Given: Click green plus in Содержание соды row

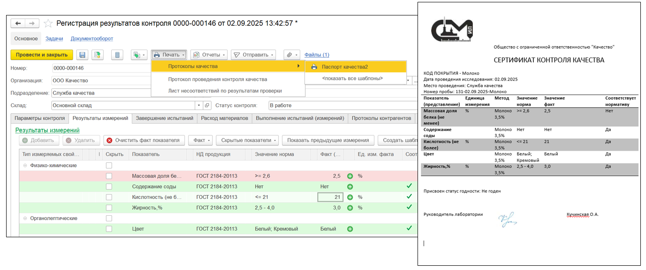Looking at the screenshot, I should (350, 187).
